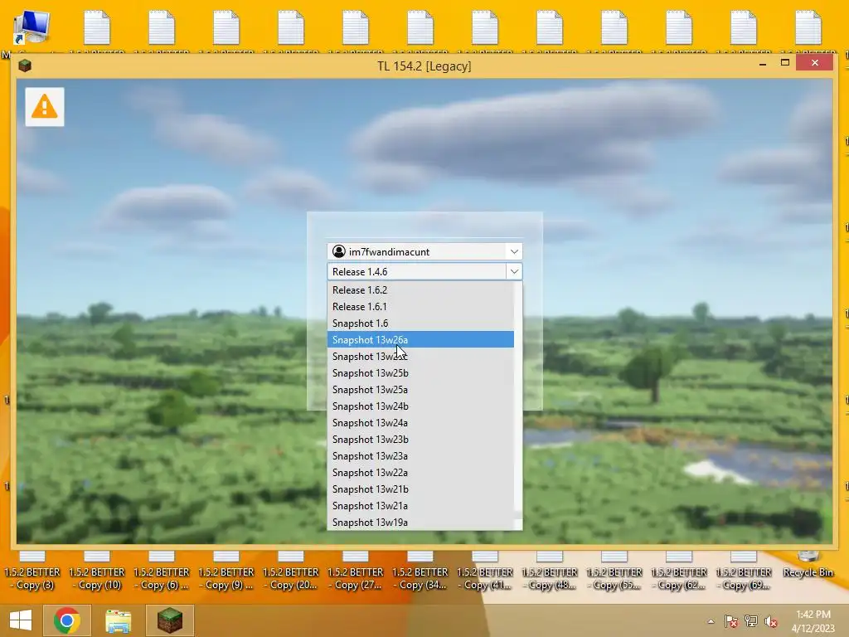Select file 1.5.2 BETTER - Copy (3)

(x=32, y=571)
